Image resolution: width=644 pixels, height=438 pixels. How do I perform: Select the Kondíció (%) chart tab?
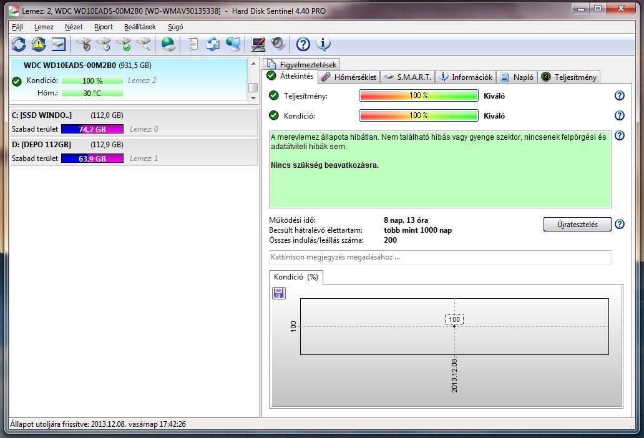[x=296, y=277]
